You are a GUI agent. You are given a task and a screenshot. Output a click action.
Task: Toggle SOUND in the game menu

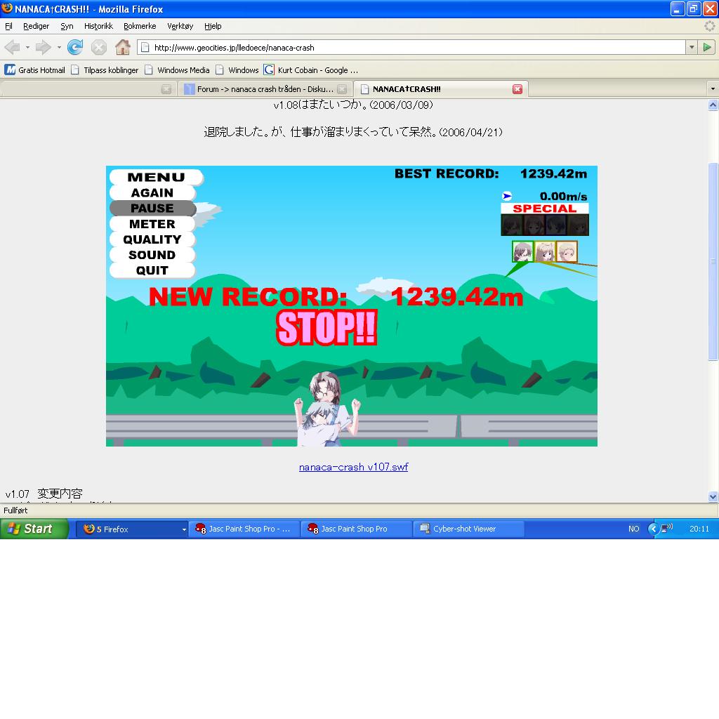click(x=152, y=255)
